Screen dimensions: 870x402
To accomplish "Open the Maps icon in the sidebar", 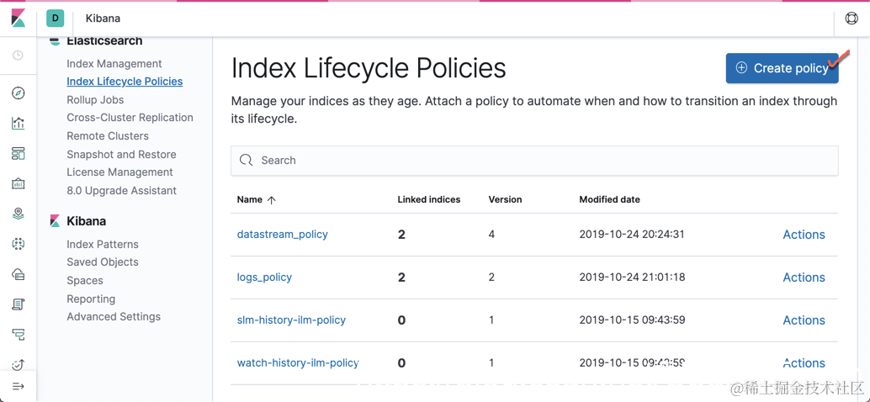I will coord(19,214).
